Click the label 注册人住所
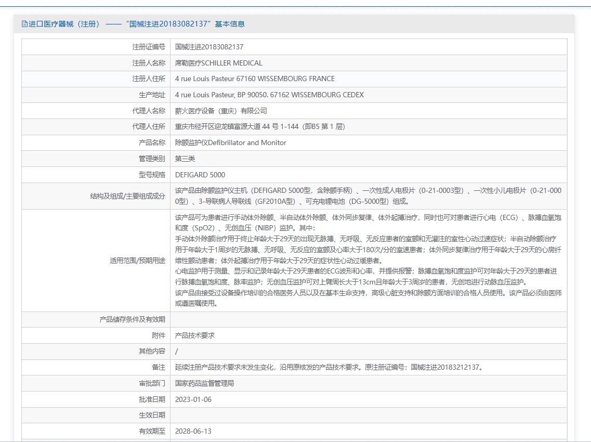Screen dimensions: 591x442 pos(149,79)
